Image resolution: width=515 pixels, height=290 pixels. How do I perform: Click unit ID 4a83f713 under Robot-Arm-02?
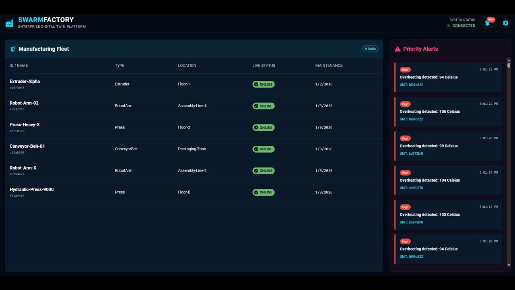17,110
